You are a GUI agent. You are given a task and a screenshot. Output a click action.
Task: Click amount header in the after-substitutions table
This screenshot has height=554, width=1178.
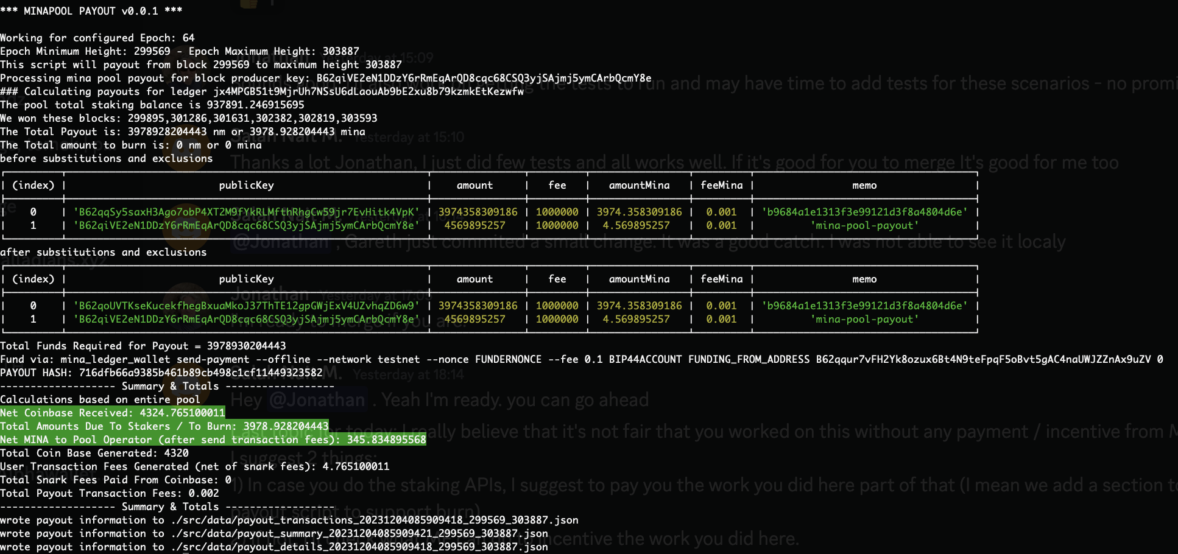pos(475,279)
